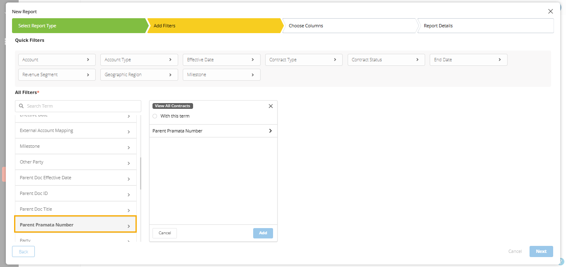Expand the Account quick filter

click(57, 60)
